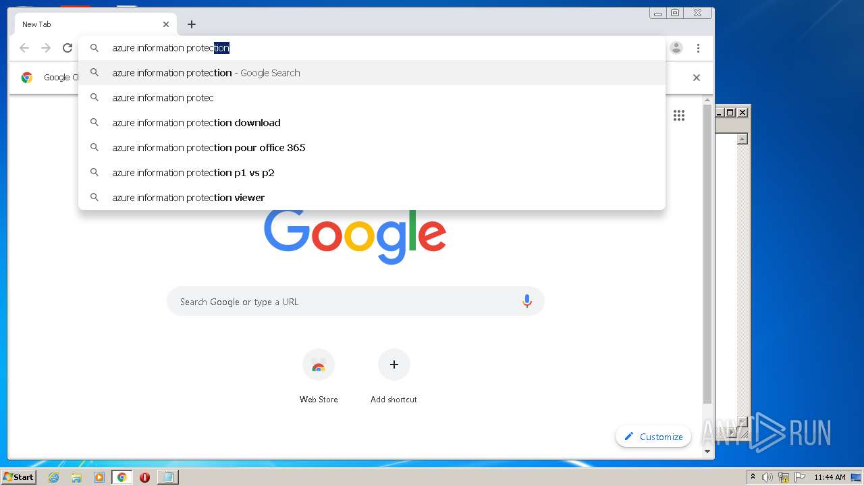Image resolution: width=864 pixels, height=486 pixels.
Task: Choose suggestion 'azure information protec'
Action: click(372, 98)
